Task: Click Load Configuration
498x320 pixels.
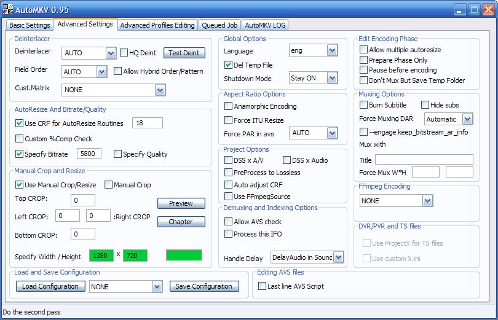Action: click(50, 286)
